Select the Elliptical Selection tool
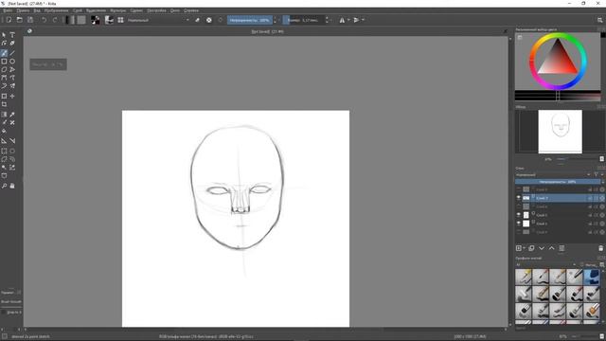Viewport: 606px width, 341px height. click(x=12, y=152)
